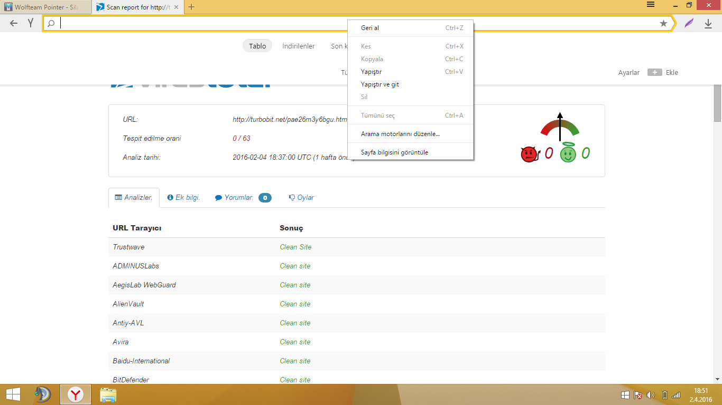Image resolution: width=722 pixels, height=405 pixels.
Task: Click the battery icon in the system tray
Action: [665, 395]
